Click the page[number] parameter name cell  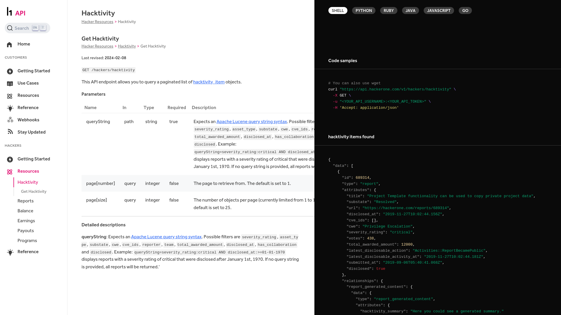pos(101,183)
